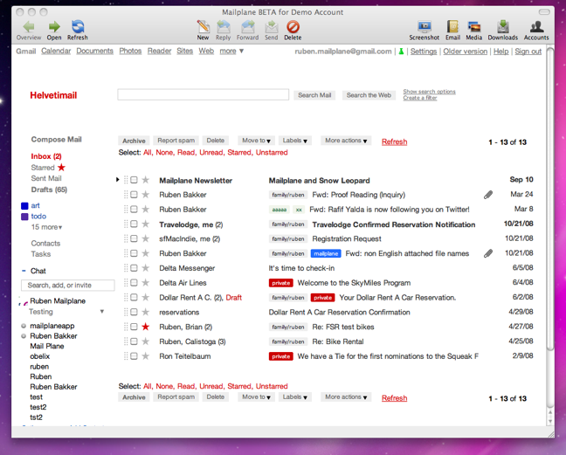Open the Settings link
Image resolution: width=566 pixels, height=455 pixels.
tap(424, 52)
